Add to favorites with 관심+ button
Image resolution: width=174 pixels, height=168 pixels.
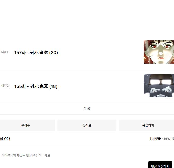[x=25, y=125]
